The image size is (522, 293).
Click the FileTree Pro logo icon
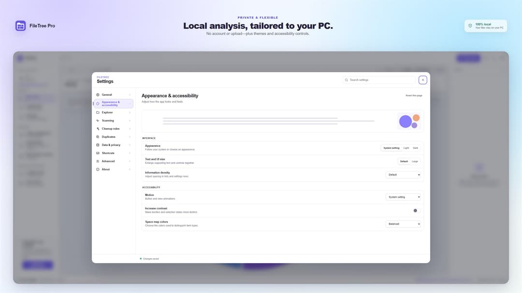(20, 26)
